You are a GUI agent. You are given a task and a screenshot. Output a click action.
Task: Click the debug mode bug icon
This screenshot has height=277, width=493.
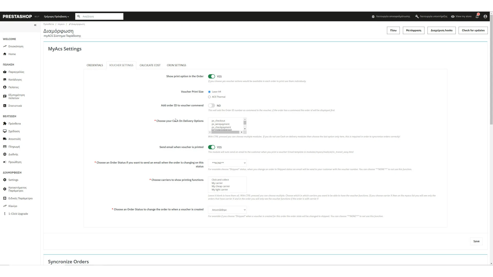click(373, 16)
